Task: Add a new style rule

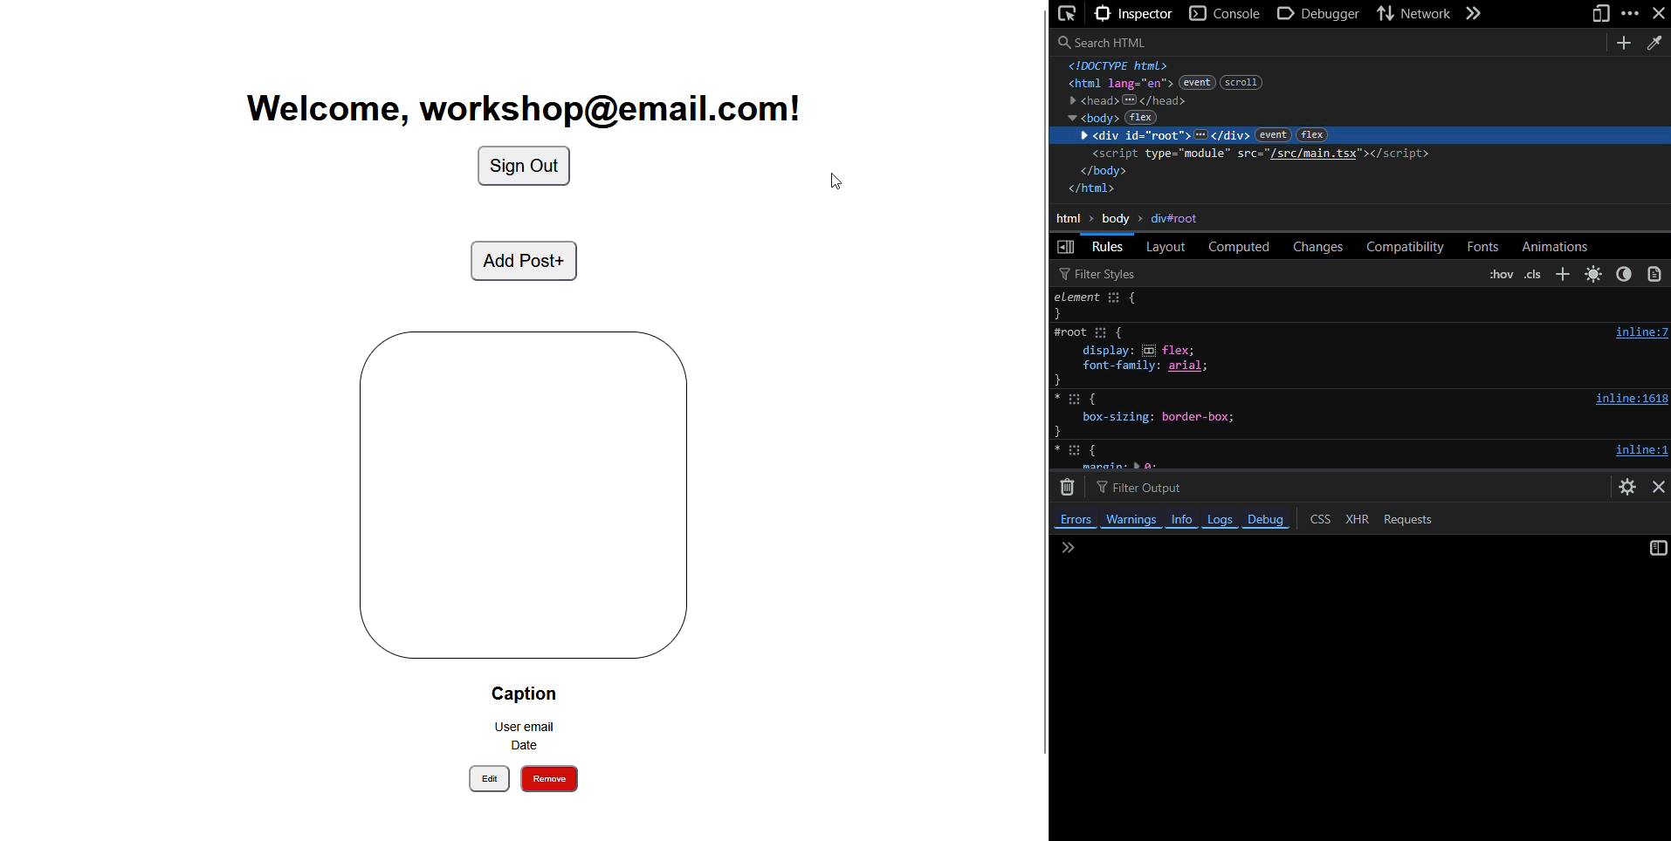Action: tap(1563, 274)
